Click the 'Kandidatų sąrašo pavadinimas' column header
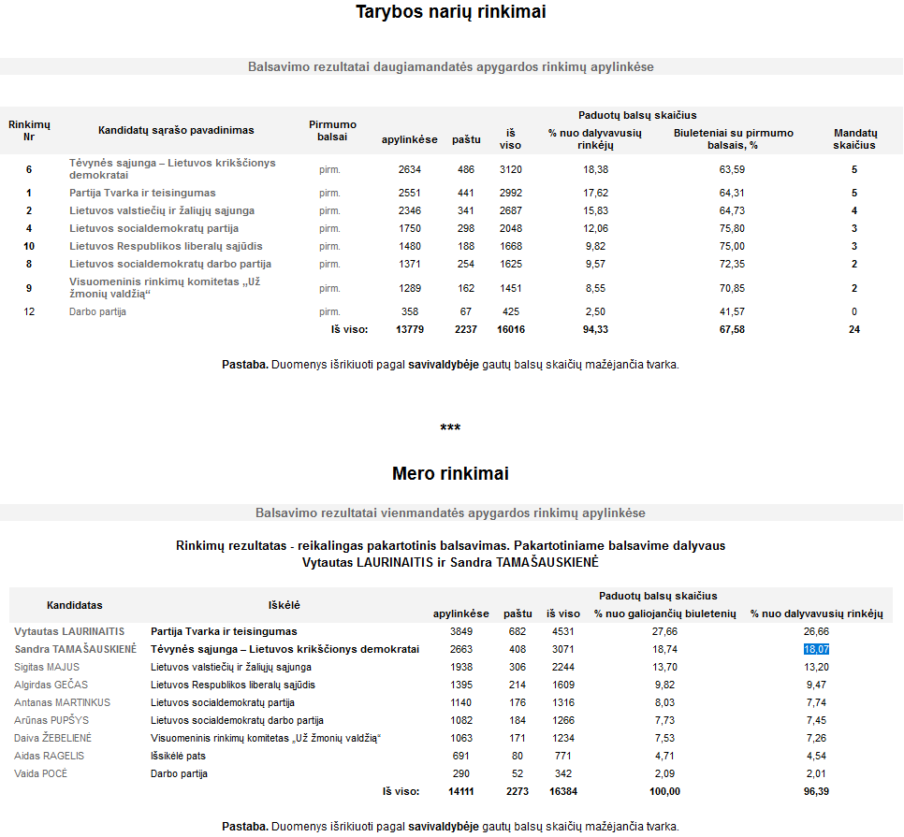 pyautogui.click(x=176, y=130)
